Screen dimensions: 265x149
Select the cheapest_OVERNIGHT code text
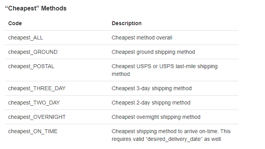tap(37, 117)
